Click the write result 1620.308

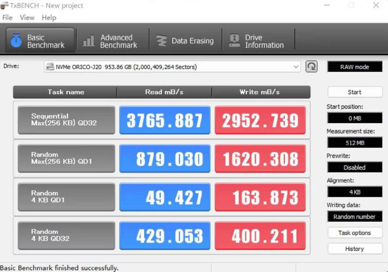[260, 158]
